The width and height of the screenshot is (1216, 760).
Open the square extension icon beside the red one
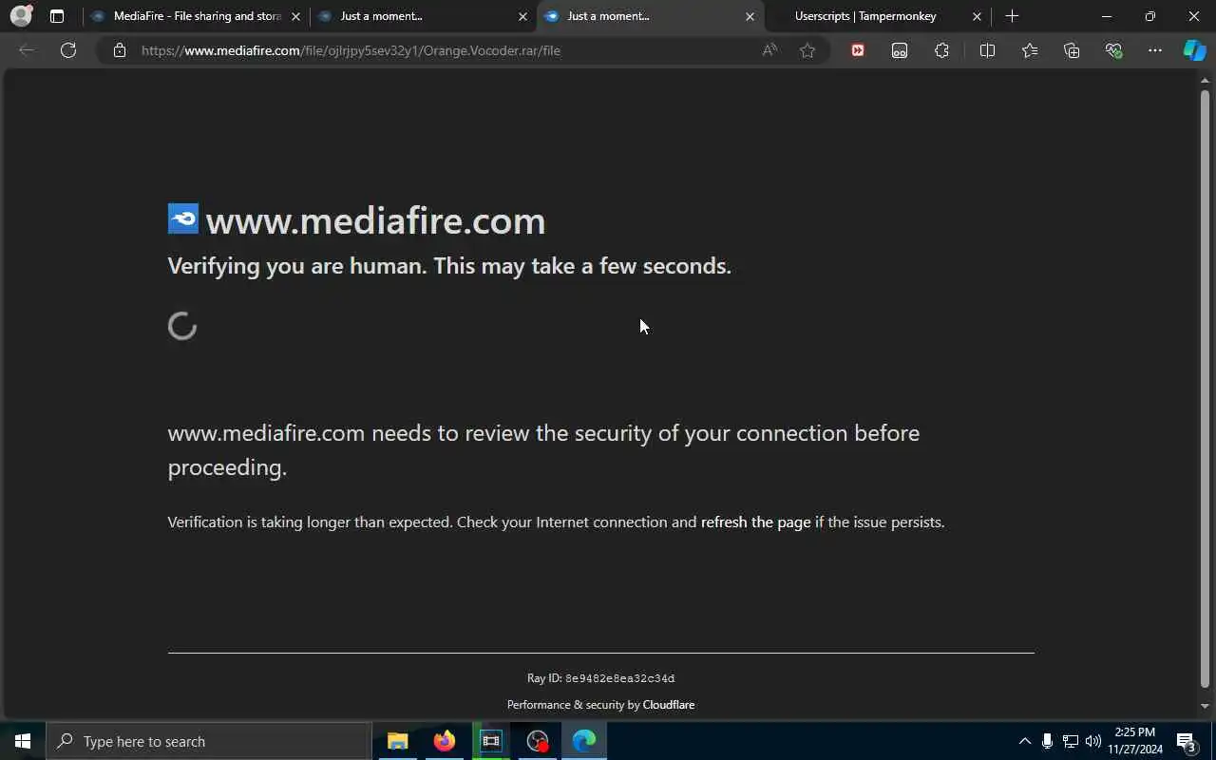point(900,50)
